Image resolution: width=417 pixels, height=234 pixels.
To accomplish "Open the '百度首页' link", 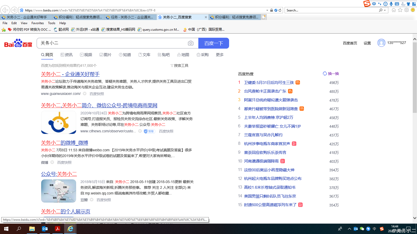I will click(350, 43).
